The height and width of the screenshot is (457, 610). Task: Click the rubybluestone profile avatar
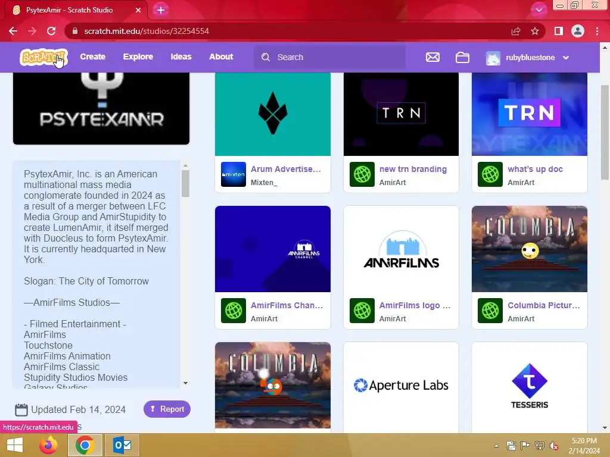pyautogui.click(x=493, y=58)
